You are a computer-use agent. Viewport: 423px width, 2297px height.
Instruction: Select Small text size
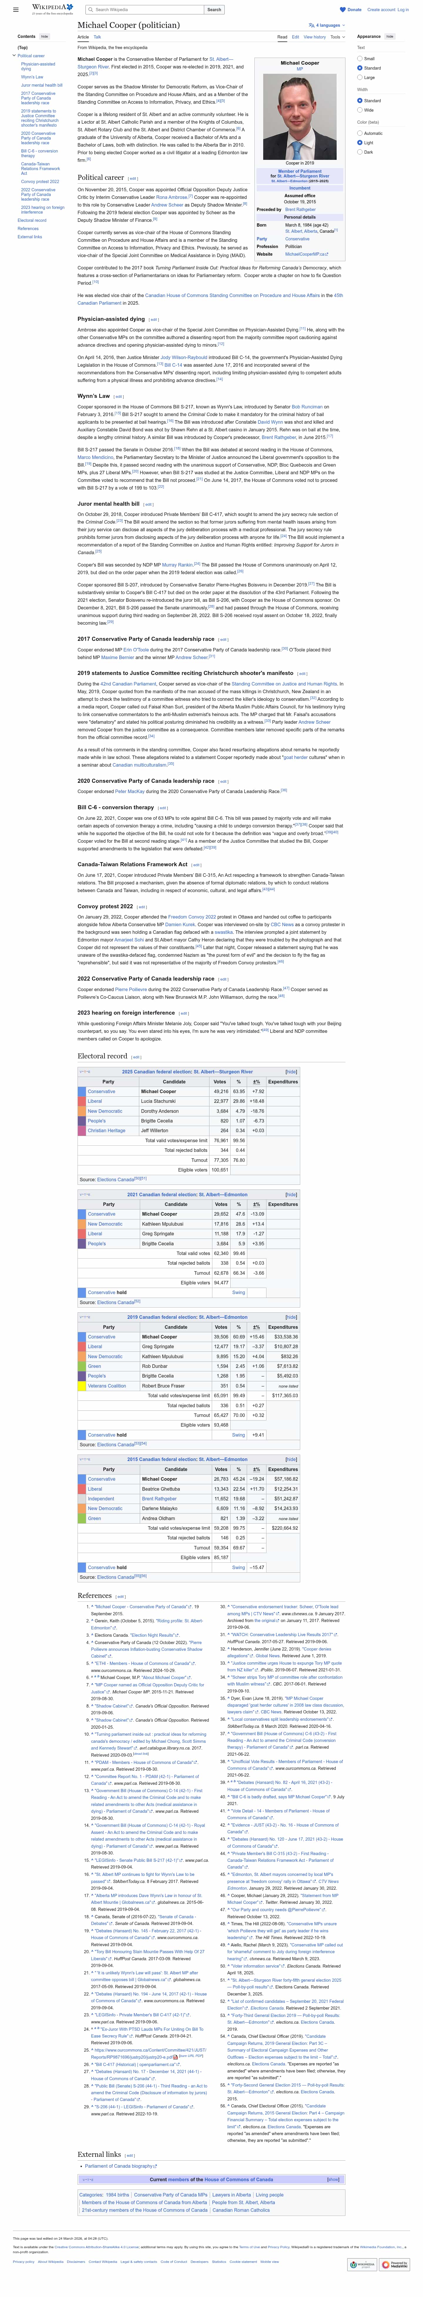click(360, 59)
